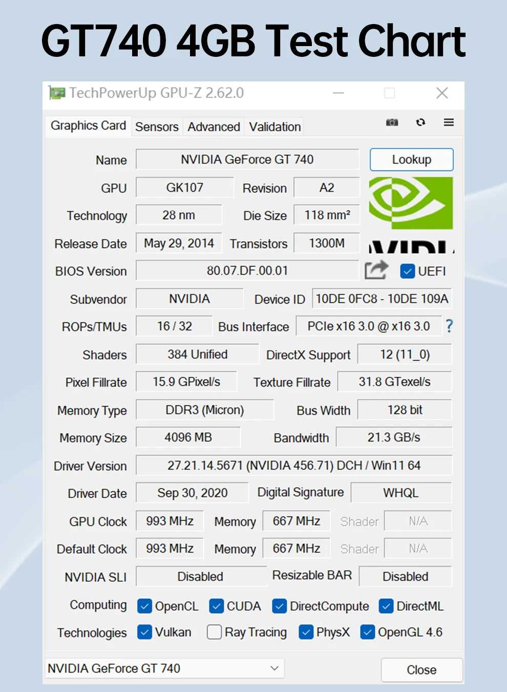Open the hamburger menu
The width and height of the screenshot is (507, 692).
[x=448, y=123]
